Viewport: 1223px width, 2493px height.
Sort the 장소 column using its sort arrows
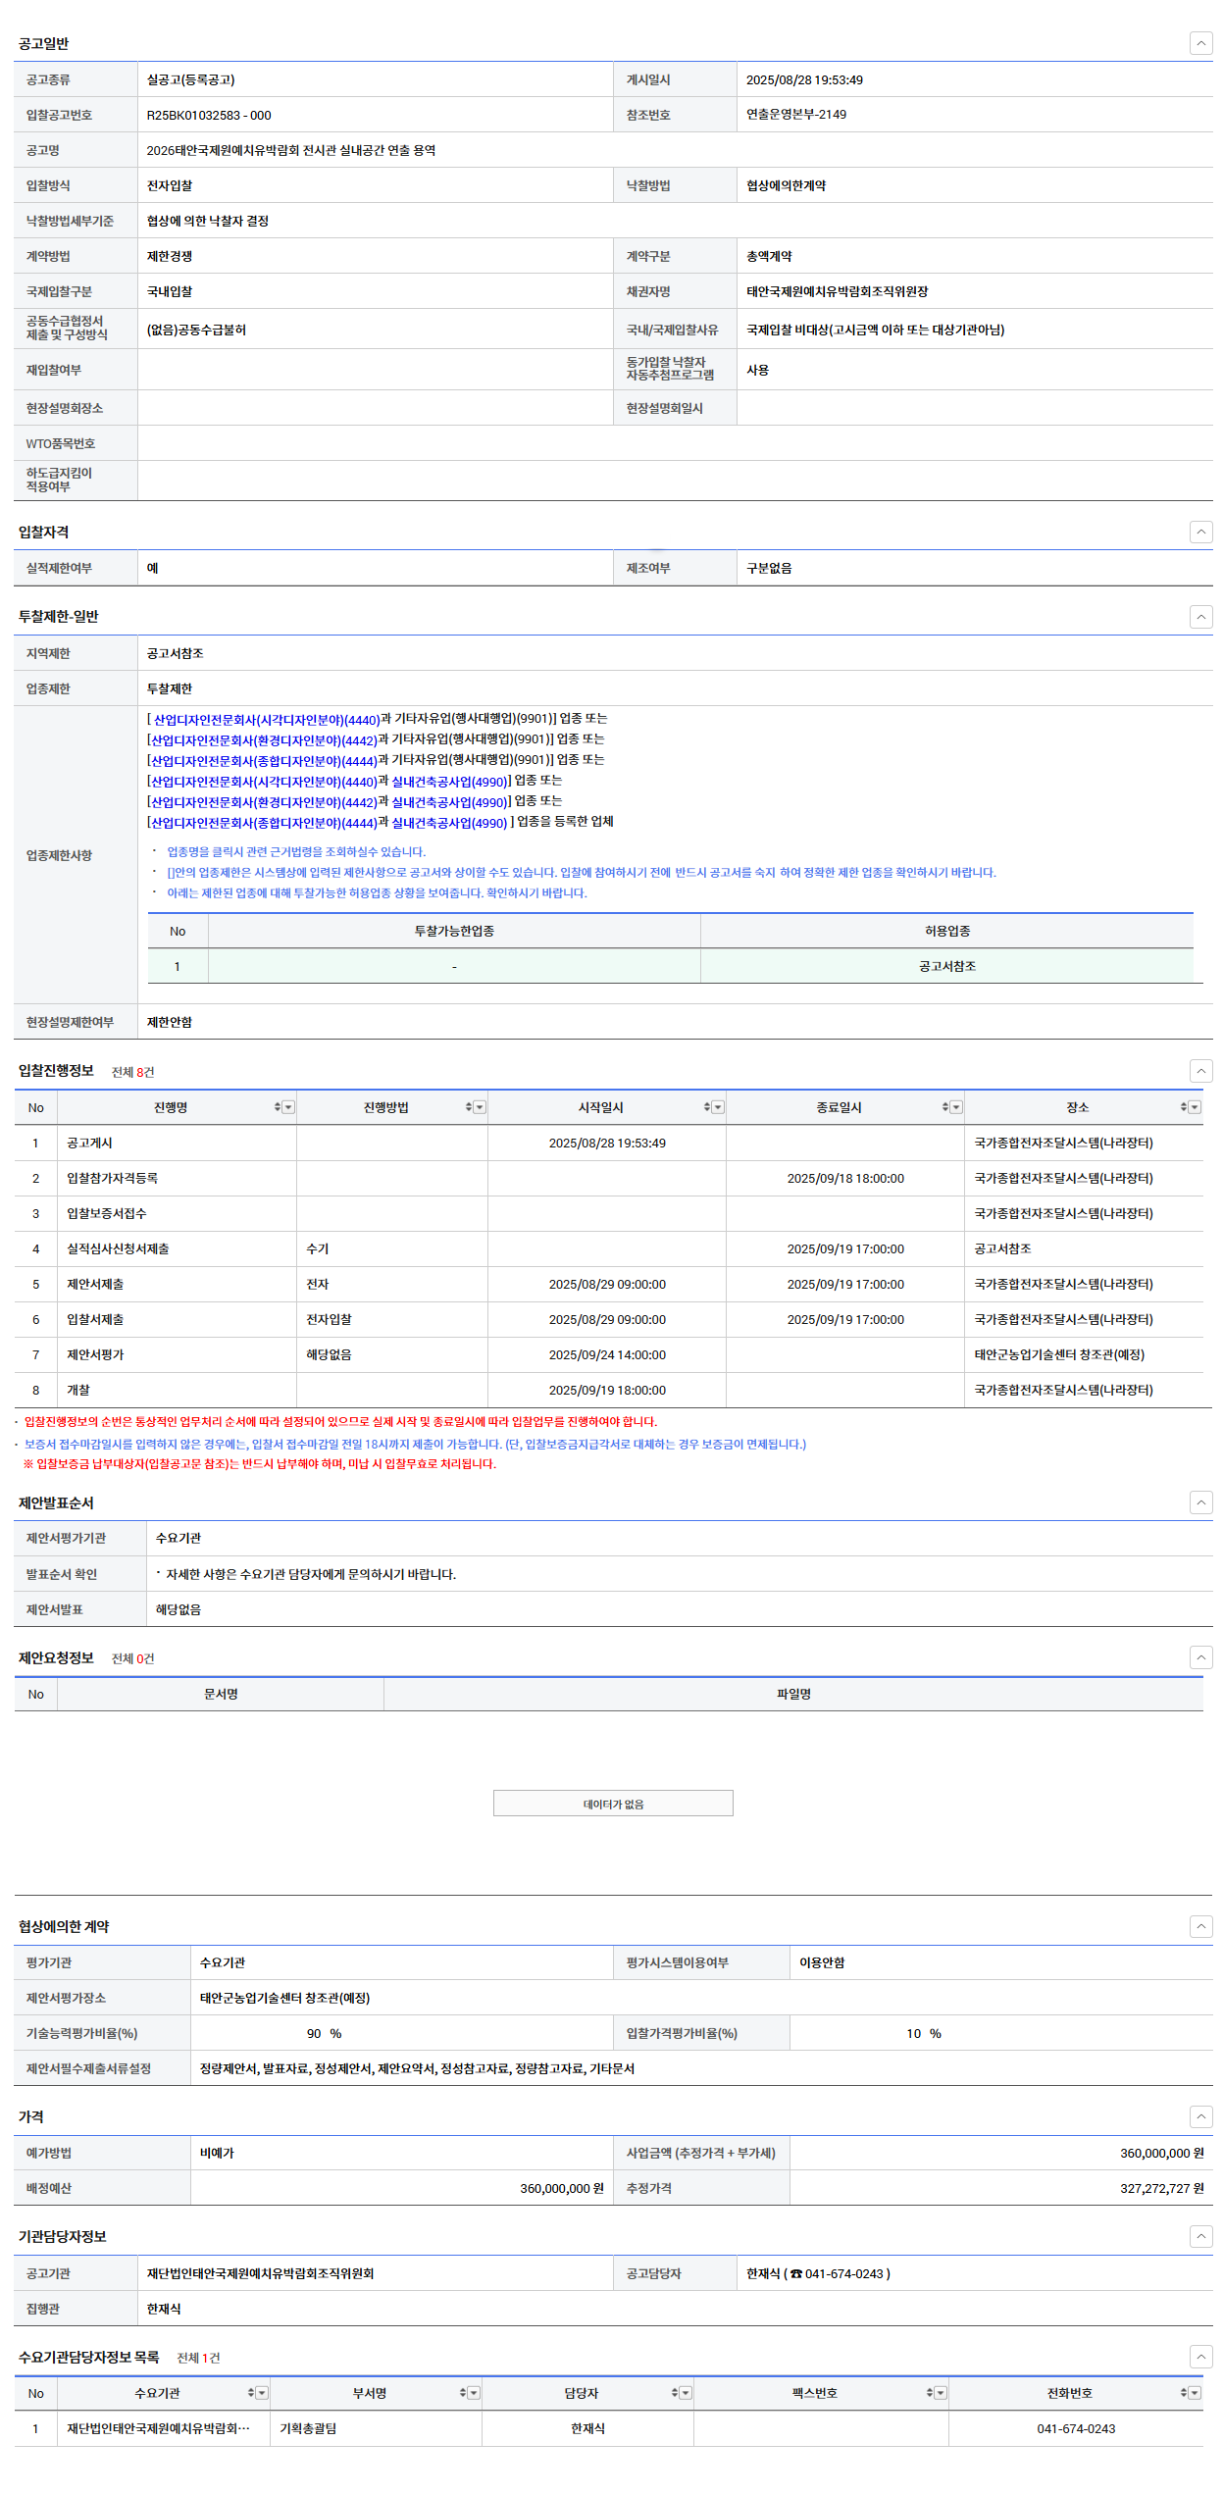click(1184, 1107)
